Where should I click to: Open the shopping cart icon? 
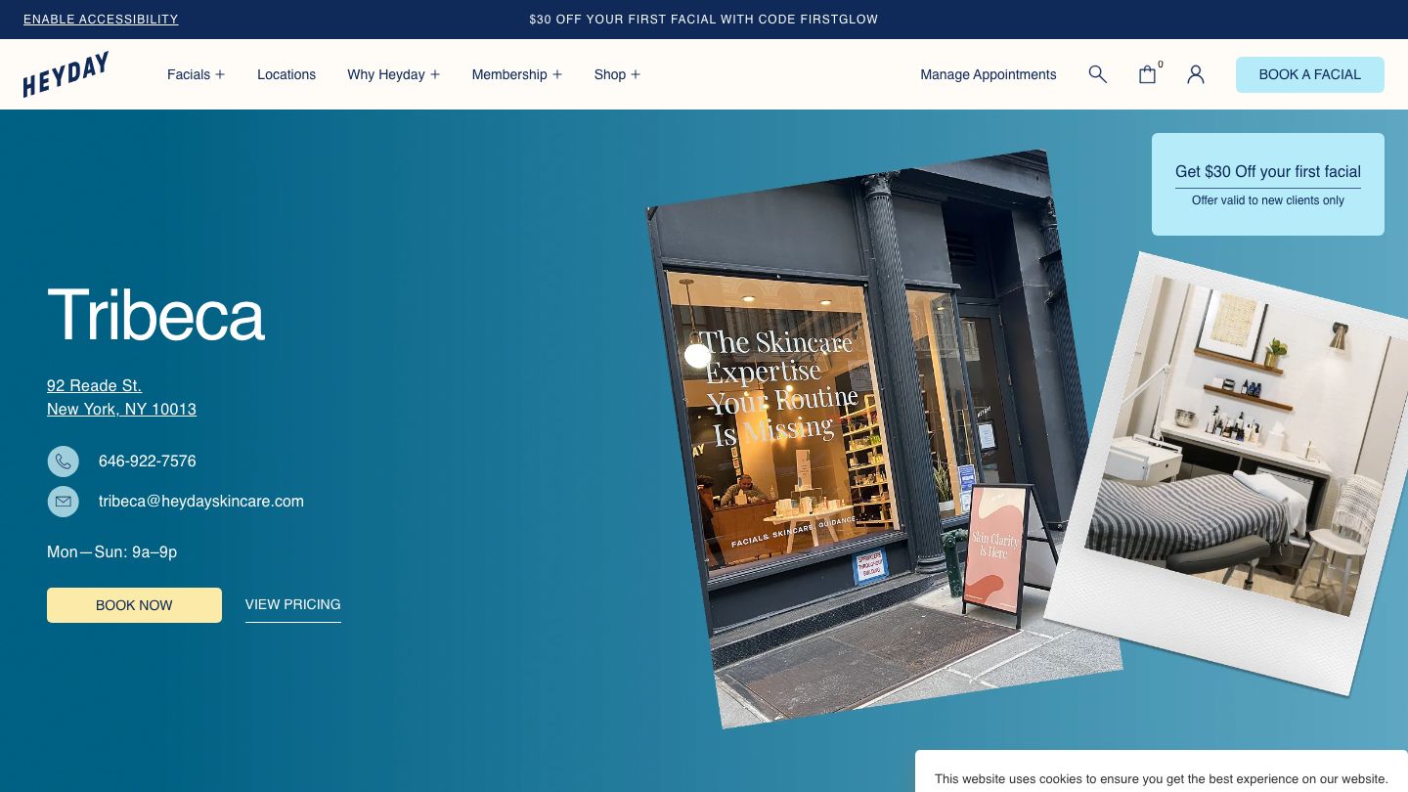1147,74
